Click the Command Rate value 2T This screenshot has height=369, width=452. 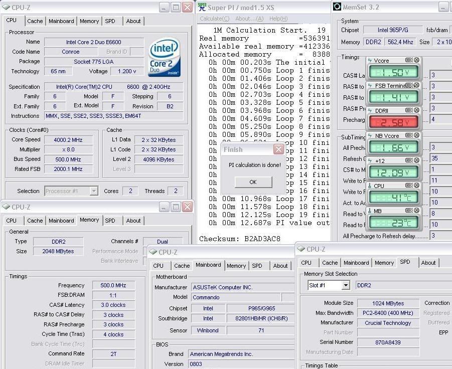pyautogui.click(x=113, y=354)
